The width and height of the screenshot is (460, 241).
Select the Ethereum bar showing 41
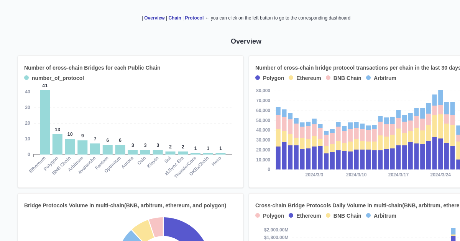pyautogui.click(x=44, y=122)
